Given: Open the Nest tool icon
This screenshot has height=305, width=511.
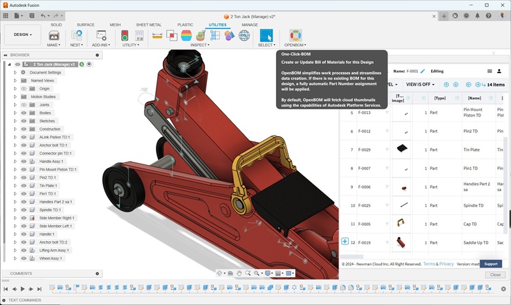Looking at the screenshot, I should click(x=77, y=35).
